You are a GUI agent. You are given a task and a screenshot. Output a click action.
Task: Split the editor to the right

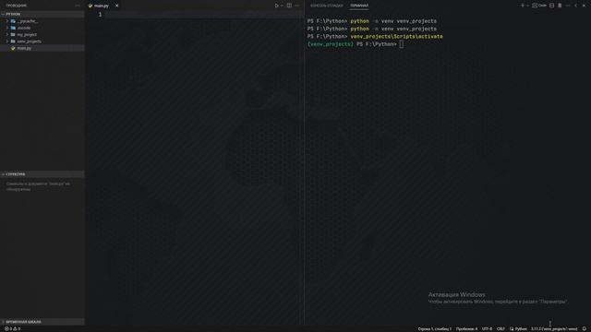tap(289, 6)
